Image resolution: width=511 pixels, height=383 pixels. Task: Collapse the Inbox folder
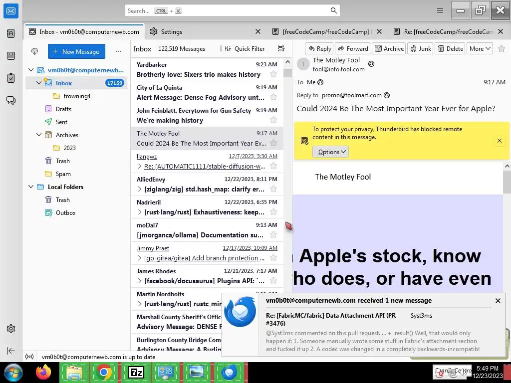coord(39,83)
